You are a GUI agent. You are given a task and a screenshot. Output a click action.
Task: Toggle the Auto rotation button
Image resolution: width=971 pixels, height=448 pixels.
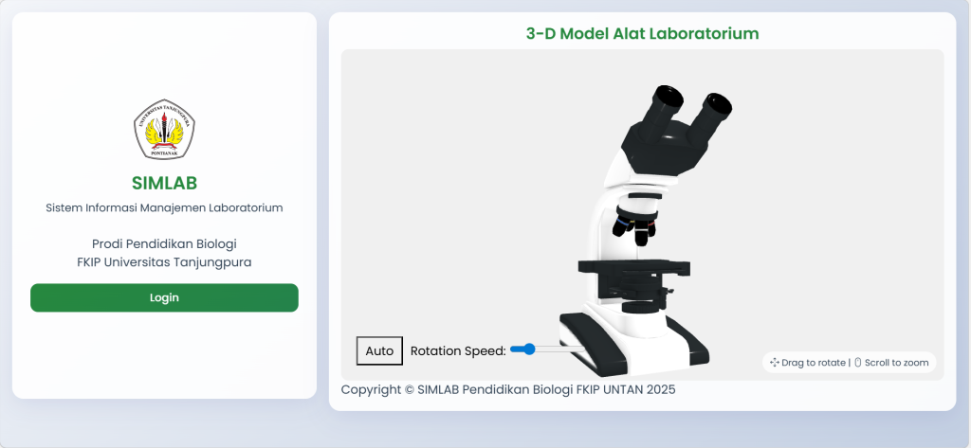click(x=379, y=350)
